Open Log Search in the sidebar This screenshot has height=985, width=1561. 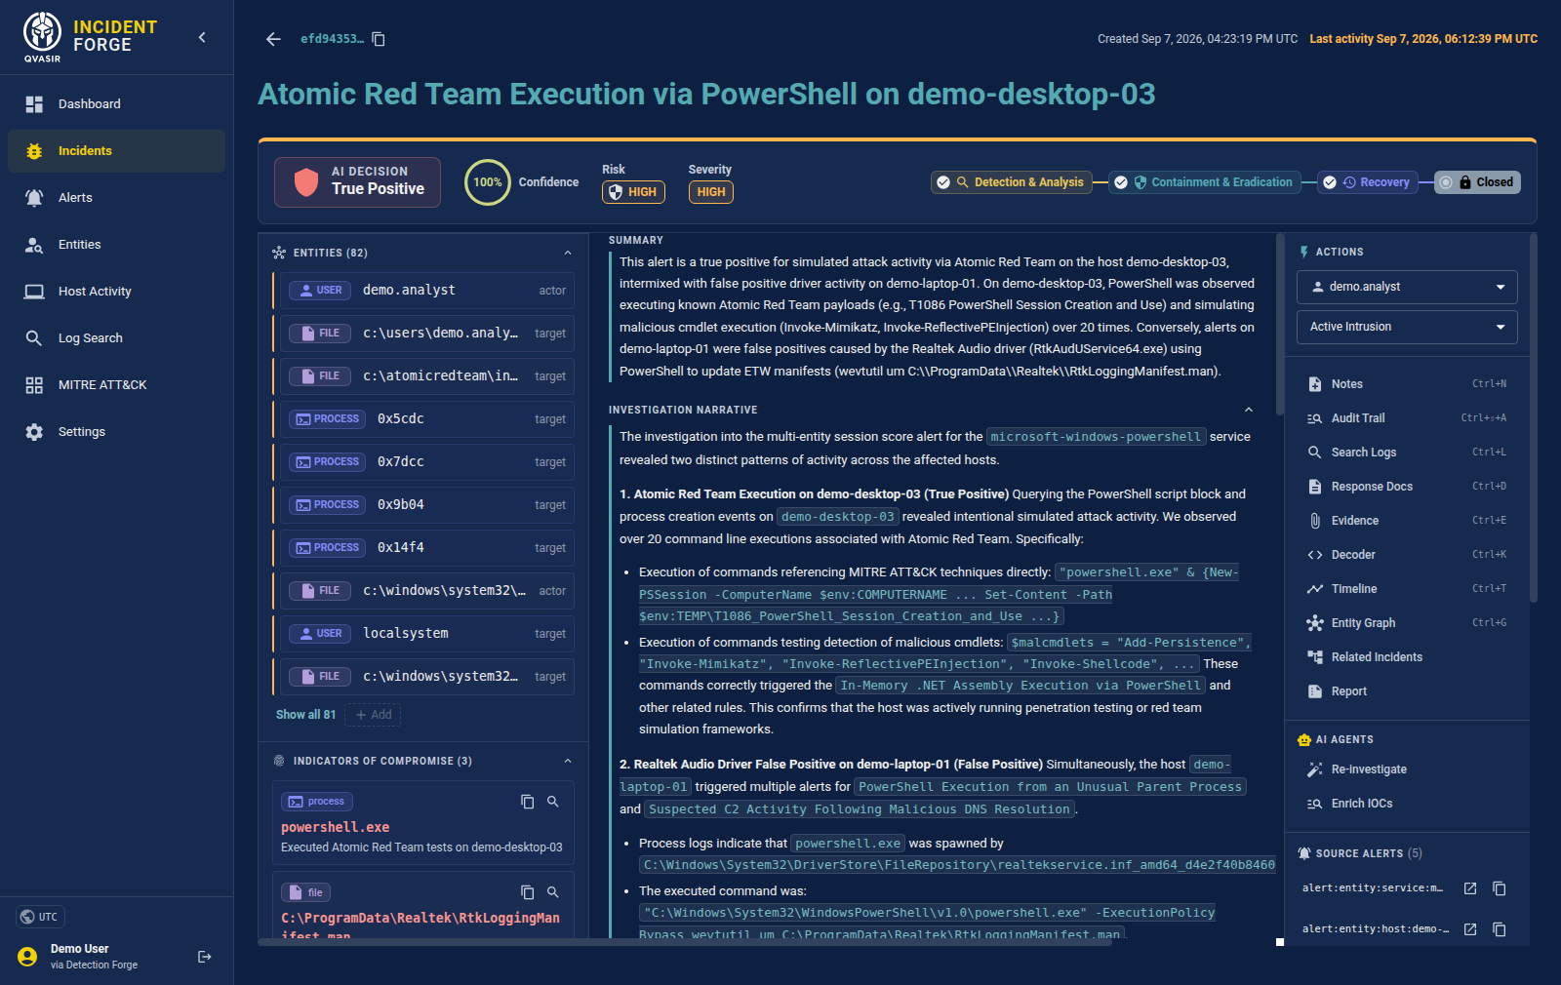[116, 338]
